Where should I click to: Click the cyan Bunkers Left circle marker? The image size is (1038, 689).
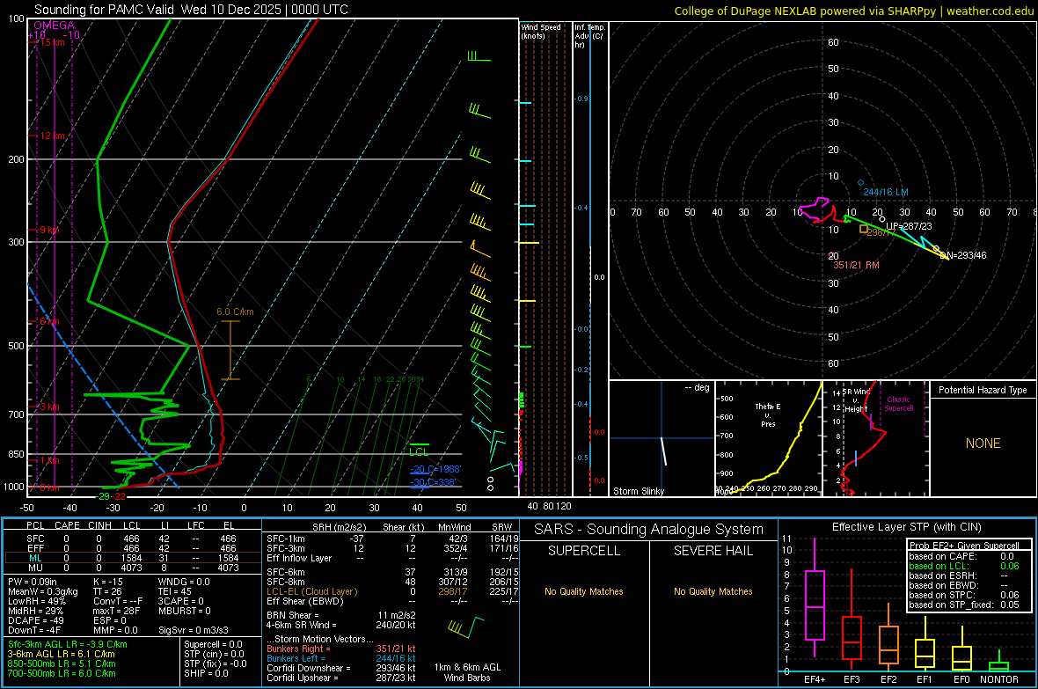tap(860, 182)
